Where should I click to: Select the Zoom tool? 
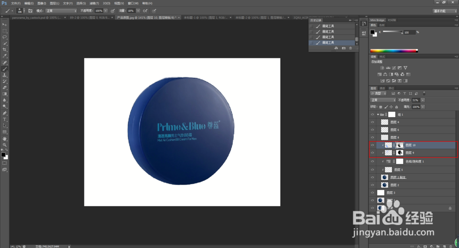5,145
